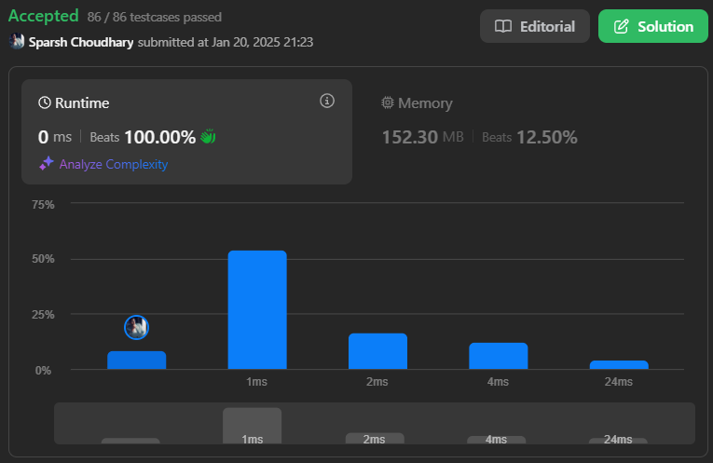Click the clapping hands icon after 100.00%
The image size is (713, 463).
[208, 137]
